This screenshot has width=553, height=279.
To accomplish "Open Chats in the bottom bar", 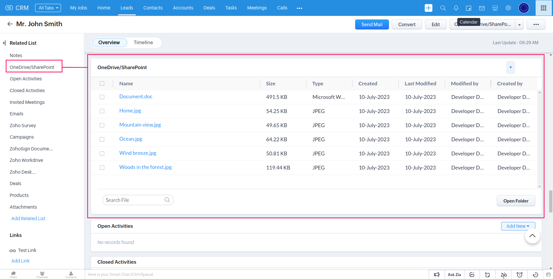I will tap(13, 275).
